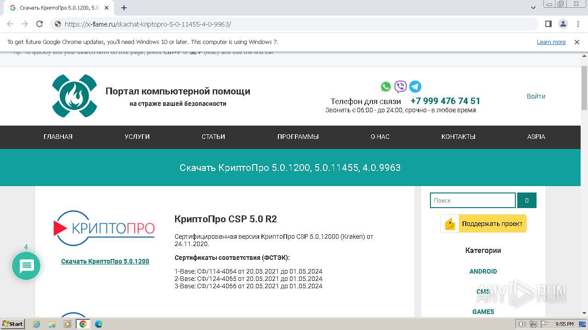Open the GAMES category
This screenshot has width=588, height=330.
[483, 312]
